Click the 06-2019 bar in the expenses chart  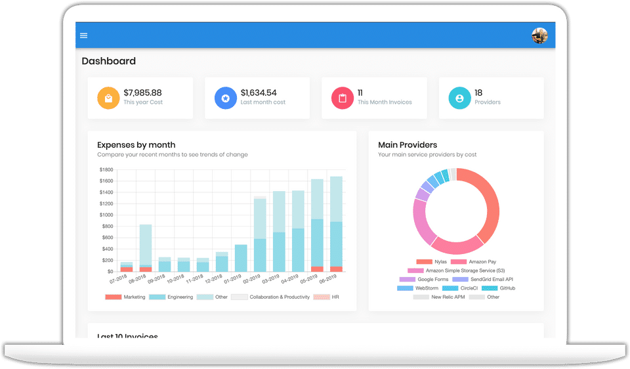coord(336,224)
